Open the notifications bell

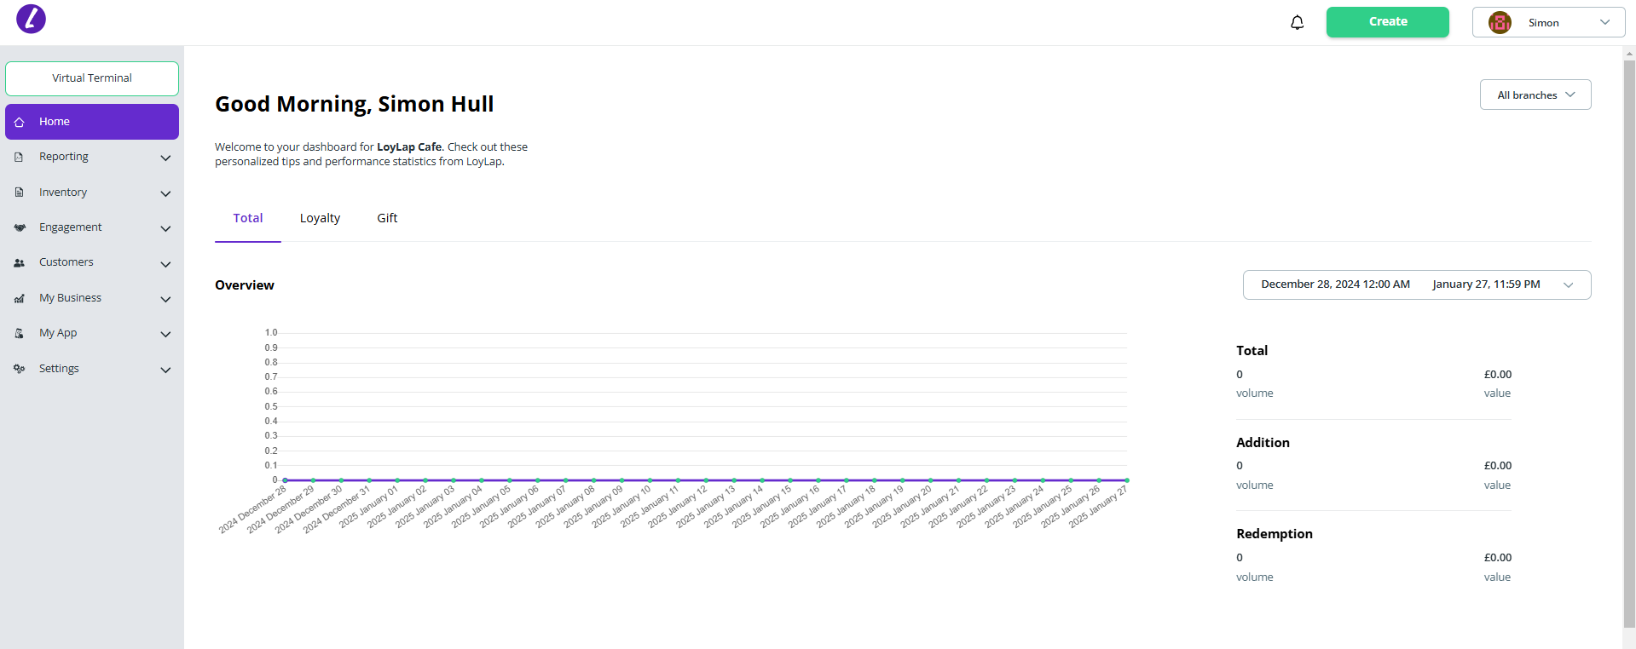click(x=1297, y=23)
